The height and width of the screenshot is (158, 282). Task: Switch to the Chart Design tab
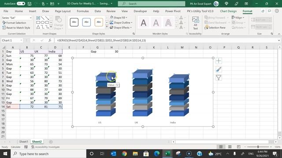coord(228,11)
